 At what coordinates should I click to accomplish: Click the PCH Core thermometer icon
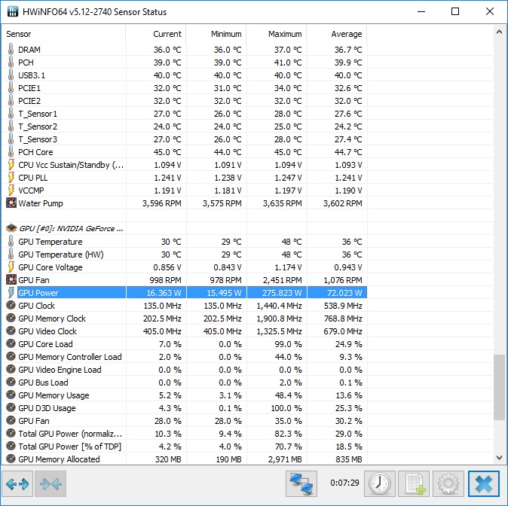point(11,151)
